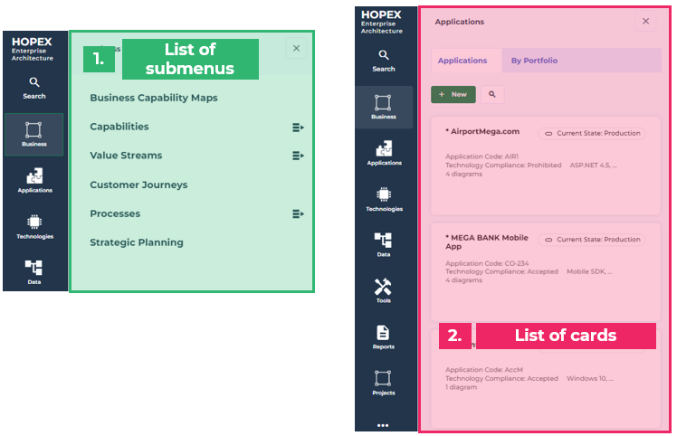Close the Applications panel
Screen dimensions: 677x436
pyautogui.click(x=645, y=22)
